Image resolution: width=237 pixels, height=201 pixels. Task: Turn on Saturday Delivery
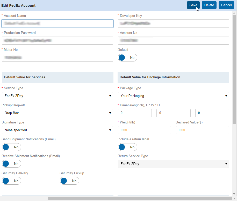pos(11,181)
